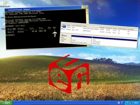Click the Command Prompt scrollbar down arrow
This screenshot has width=140, height=105.
coord(88,45)
